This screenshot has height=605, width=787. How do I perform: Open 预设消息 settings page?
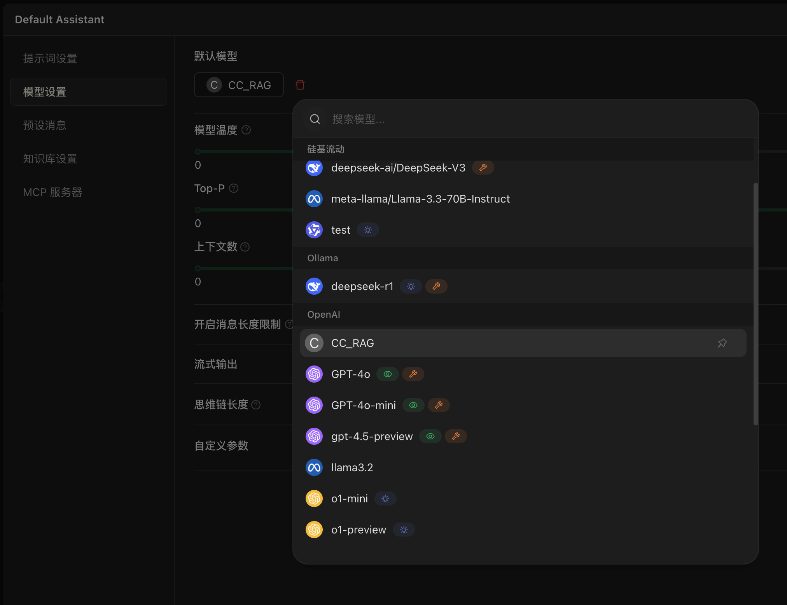45,126
